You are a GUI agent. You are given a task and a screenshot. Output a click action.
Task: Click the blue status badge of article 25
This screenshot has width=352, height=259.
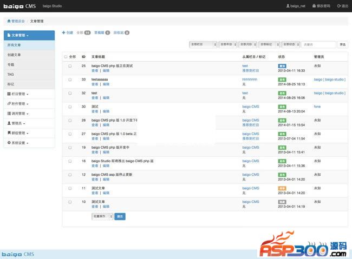point(282,66)
